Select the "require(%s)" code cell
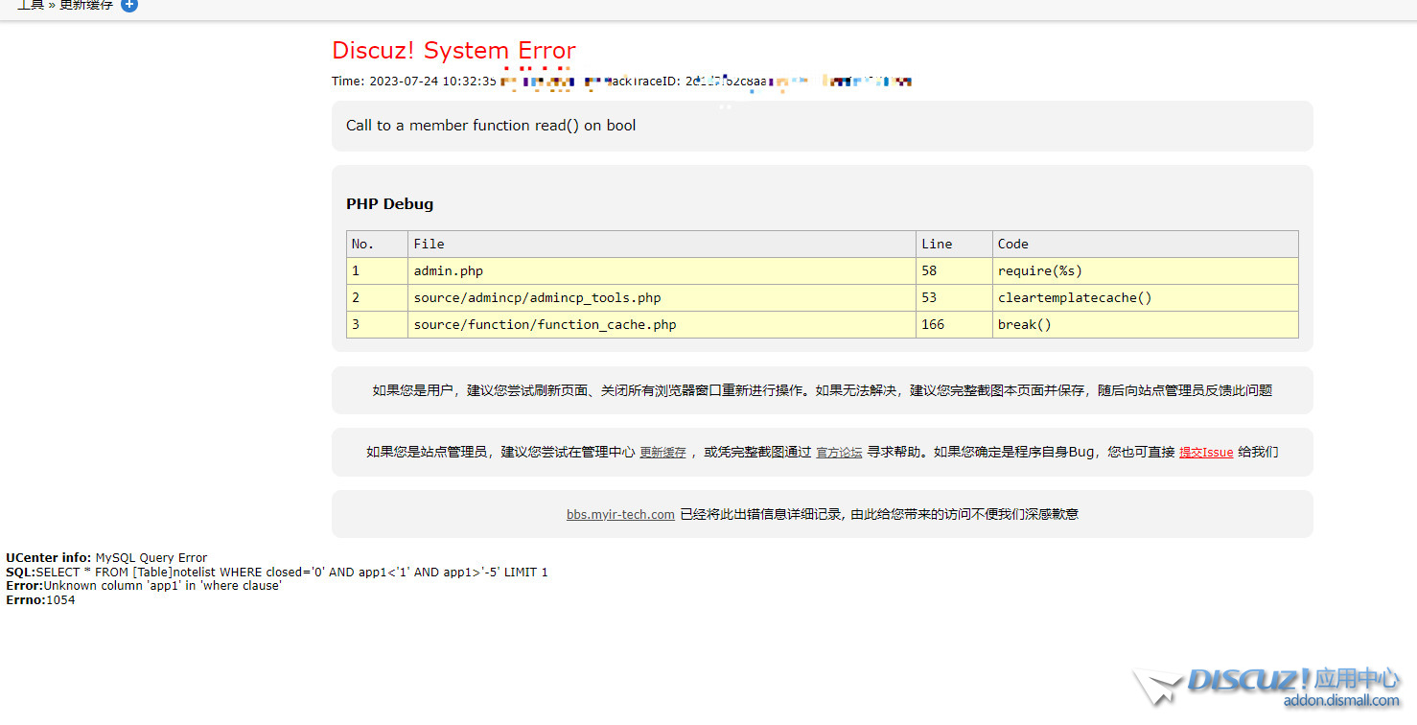1417x725 pixels. (1146, 271)
